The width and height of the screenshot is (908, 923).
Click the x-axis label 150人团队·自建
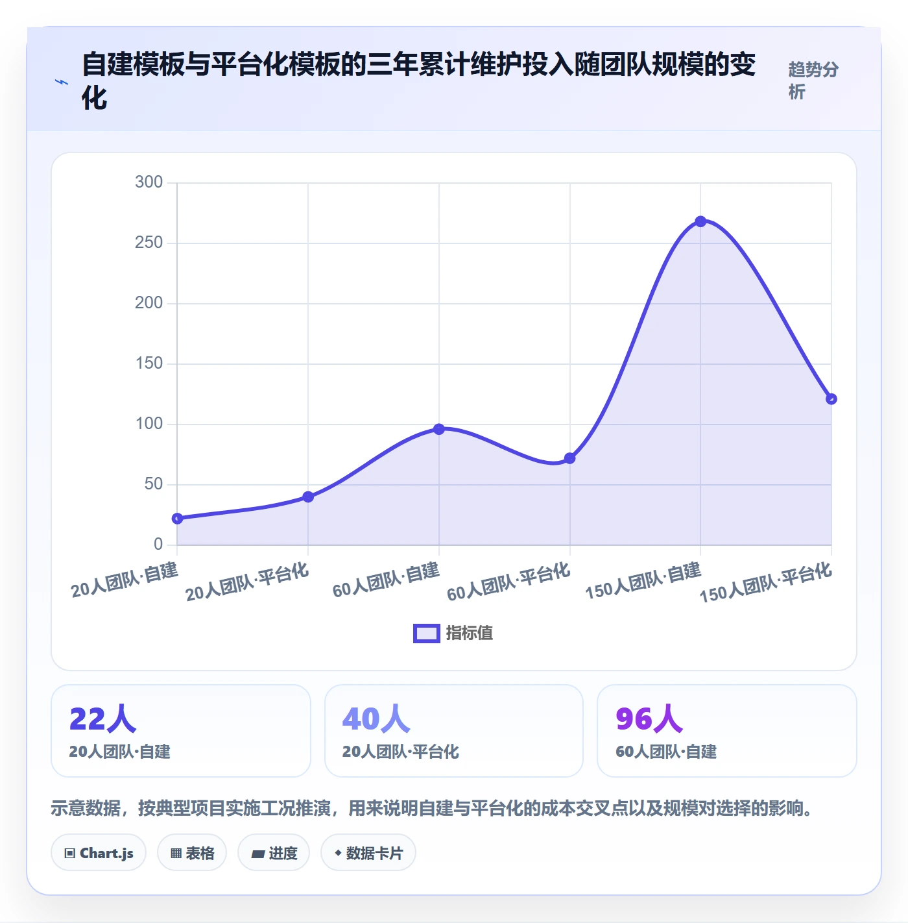pos(643,581)
